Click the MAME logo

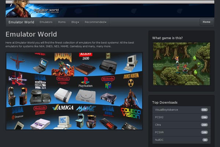pos(86,109)
